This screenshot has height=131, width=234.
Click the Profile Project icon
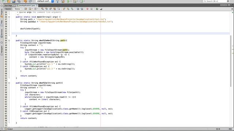(81, 1)
